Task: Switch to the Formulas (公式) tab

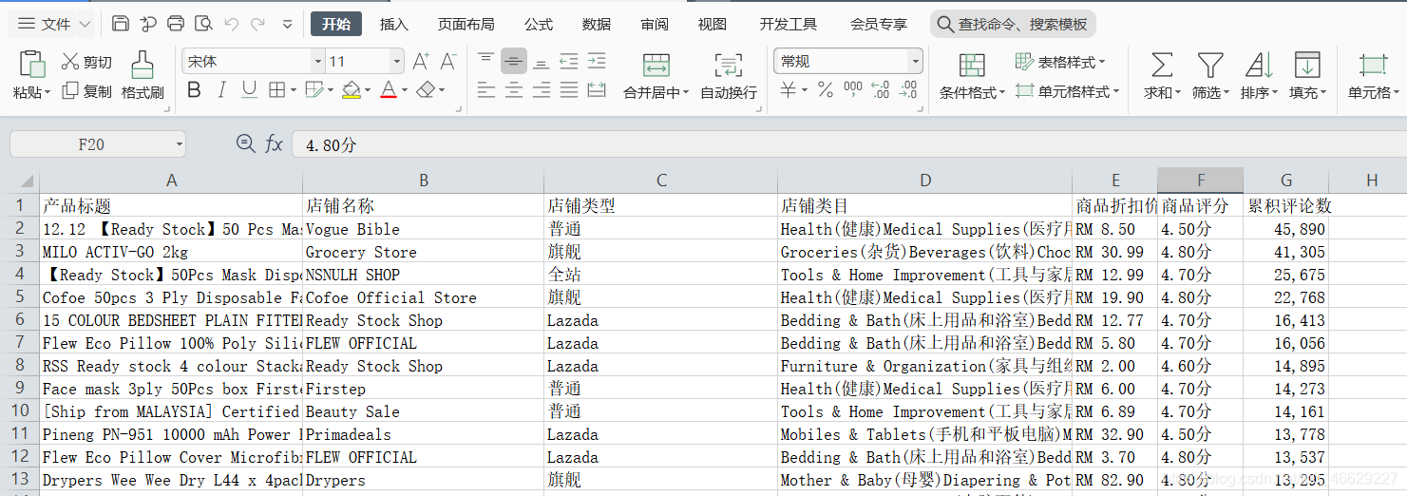Action: point(539,24)
